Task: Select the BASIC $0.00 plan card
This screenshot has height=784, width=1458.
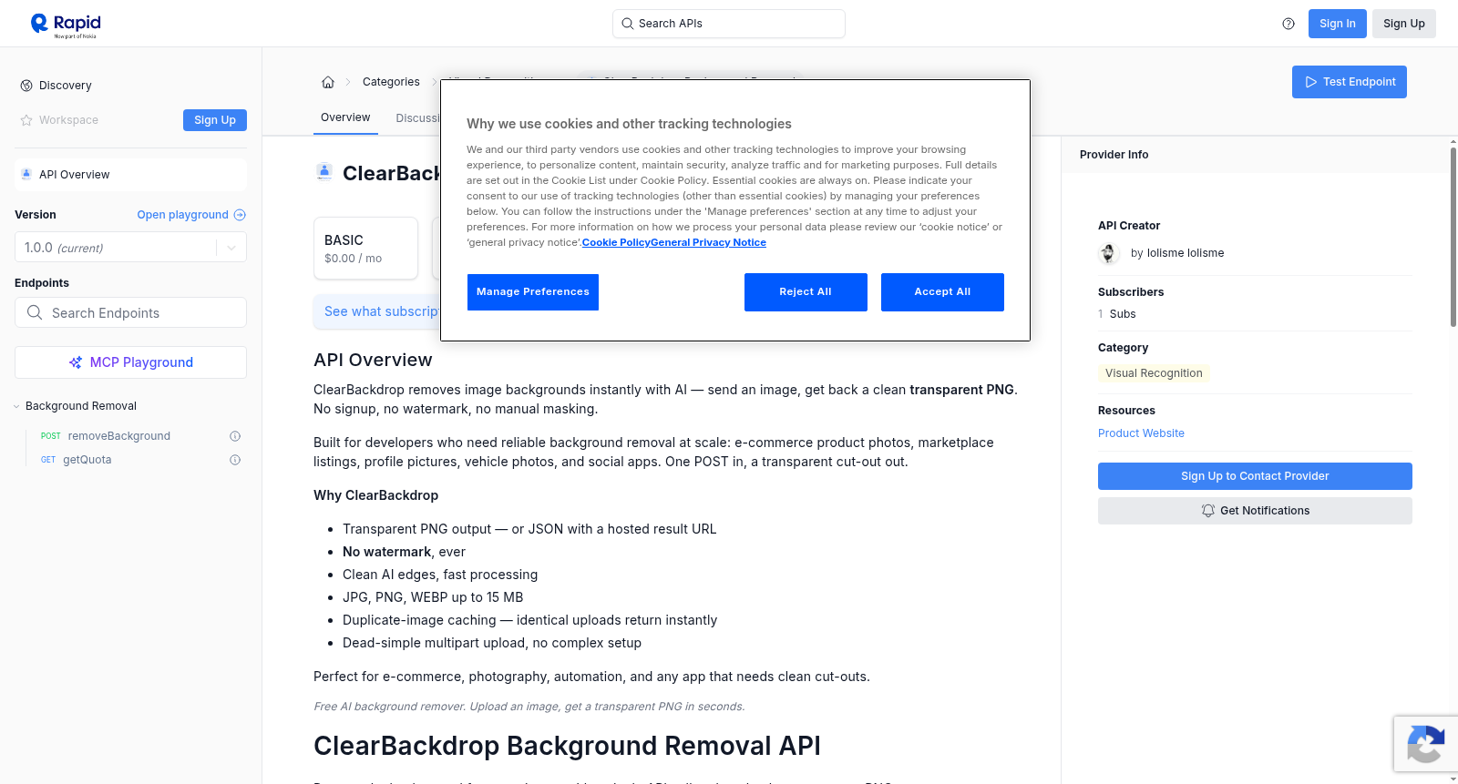Action: click(x=365, y=248)
